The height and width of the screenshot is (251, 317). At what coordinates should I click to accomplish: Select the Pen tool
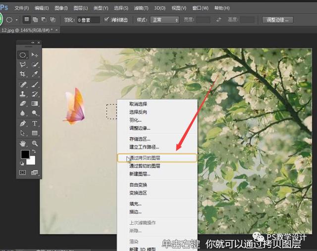point(23,123)
